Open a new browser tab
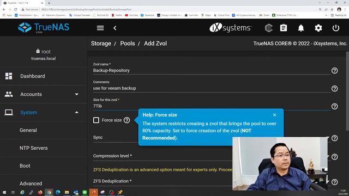349x196 pixels. (x=49, y=3)
